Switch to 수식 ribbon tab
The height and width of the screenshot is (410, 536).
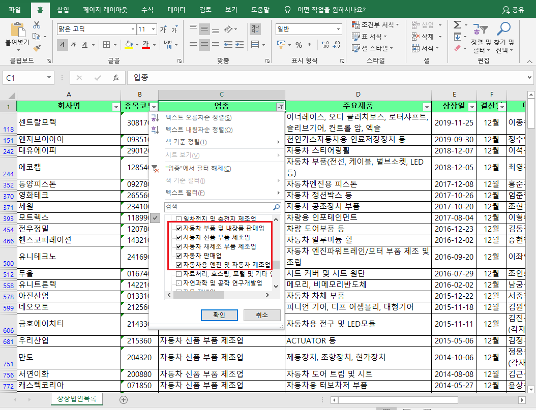point(147,10)
